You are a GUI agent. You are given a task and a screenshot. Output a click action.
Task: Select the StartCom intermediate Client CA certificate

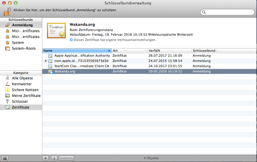tap(81, 66)
